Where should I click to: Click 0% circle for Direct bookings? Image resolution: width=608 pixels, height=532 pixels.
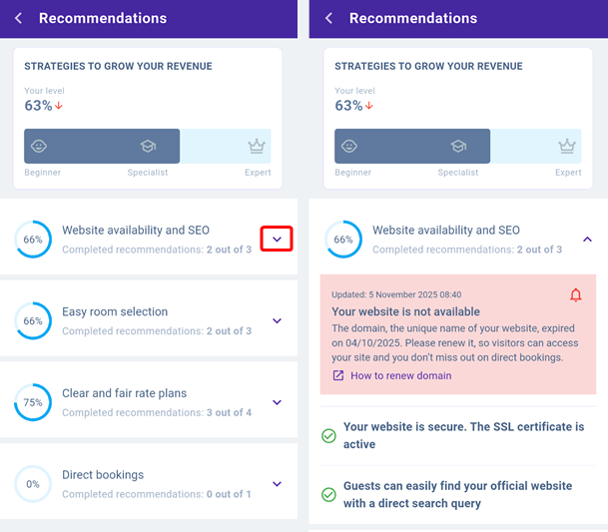tap(33, 484)
